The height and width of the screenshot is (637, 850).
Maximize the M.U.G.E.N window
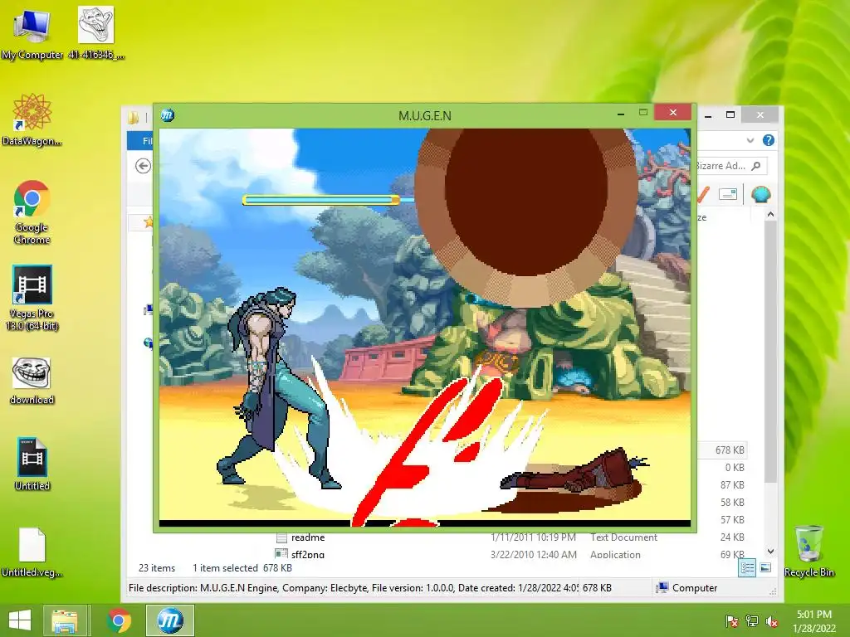point(643,113)
